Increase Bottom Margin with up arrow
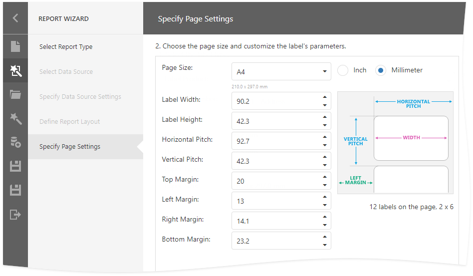 325,237
